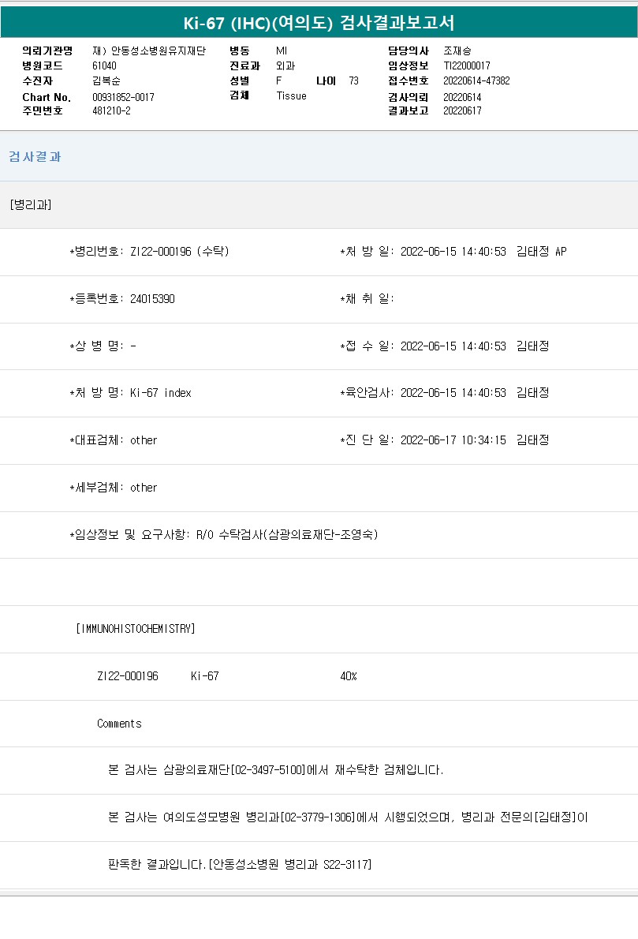Select the hospital code 61040

coord(104,66)
